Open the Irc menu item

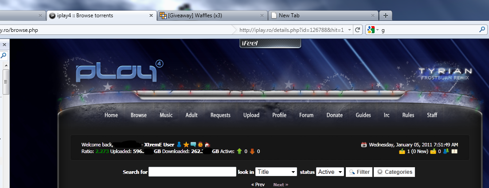tap(387, 115)
